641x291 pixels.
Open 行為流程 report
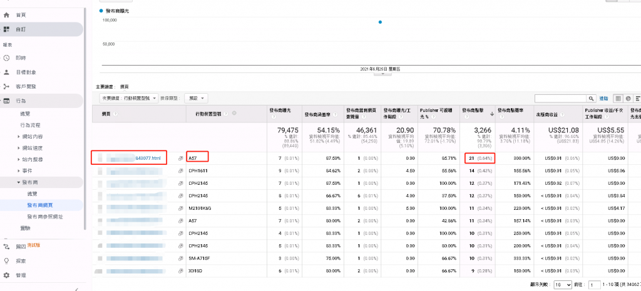click(30, 125)
